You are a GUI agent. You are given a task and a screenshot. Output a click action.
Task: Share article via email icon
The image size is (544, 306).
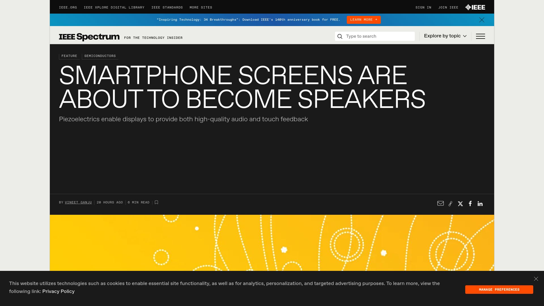coord(441,203)
